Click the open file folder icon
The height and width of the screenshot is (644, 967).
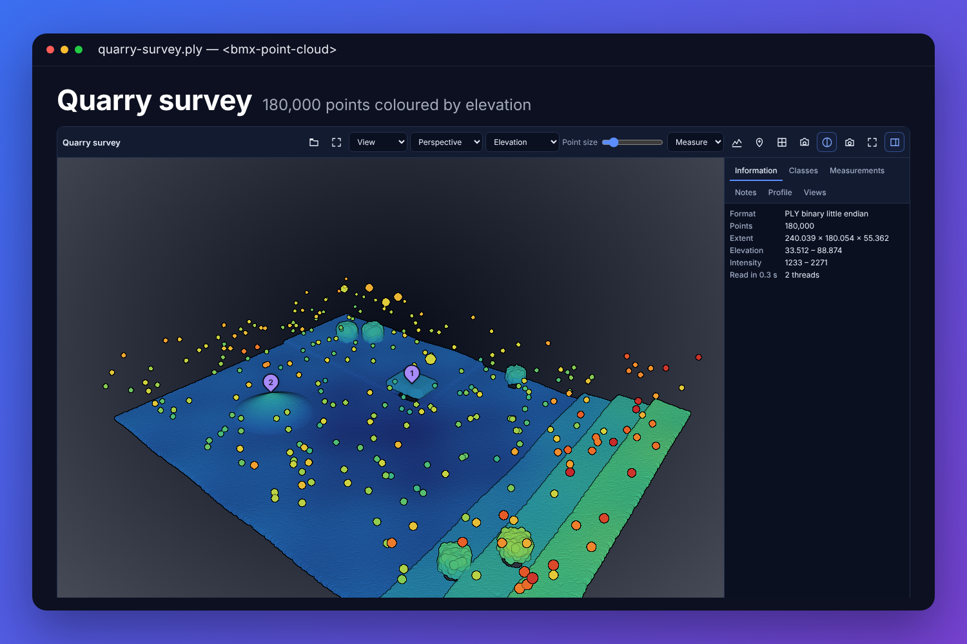point(314,142)
